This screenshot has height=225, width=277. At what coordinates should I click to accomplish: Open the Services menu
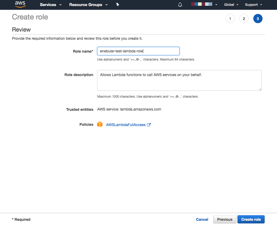click(51, 5)
